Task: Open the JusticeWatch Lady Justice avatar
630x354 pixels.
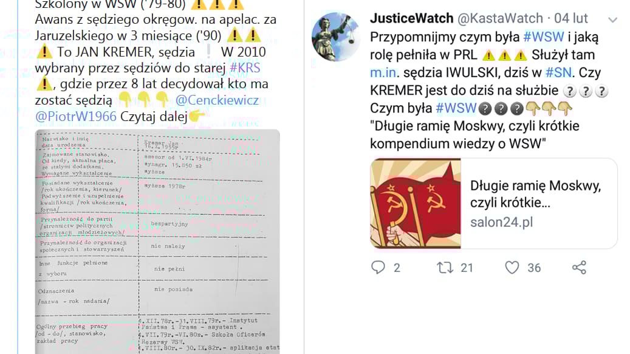Action: click(x=336, y=37)
